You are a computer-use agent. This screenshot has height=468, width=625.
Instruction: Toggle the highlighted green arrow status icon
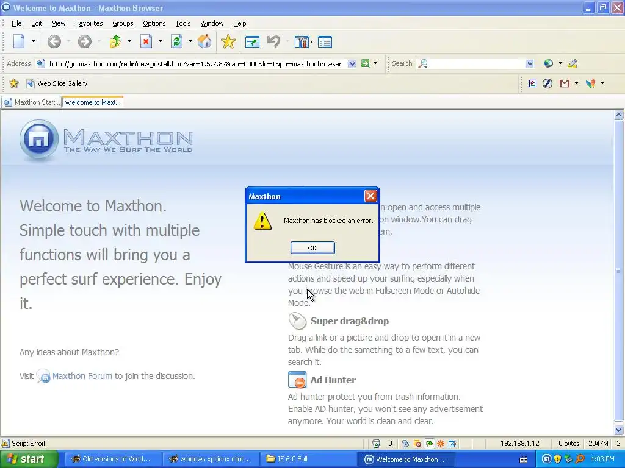point(429,444)
